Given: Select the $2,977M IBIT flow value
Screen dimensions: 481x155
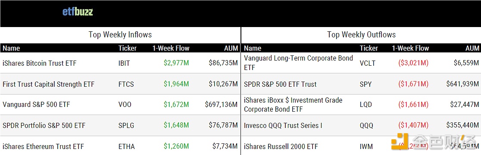Looking at the screenshot, I should coord(176,63).
